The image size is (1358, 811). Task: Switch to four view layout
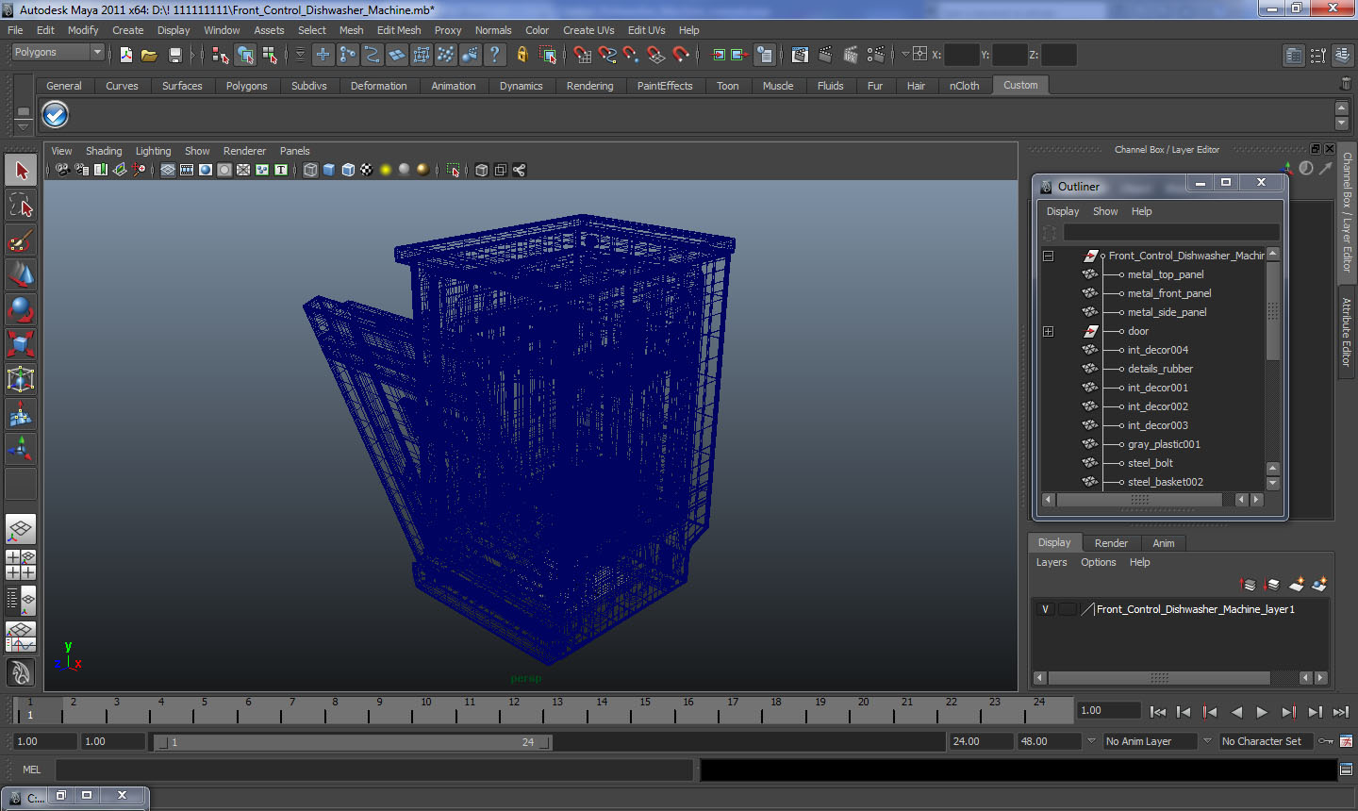tap(21, 564)
